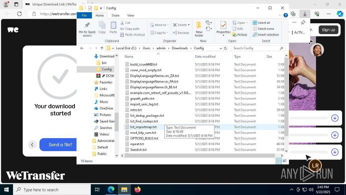This screenshot has width=346, height=195.
Task: Refresh the Config folder view
Action: pyautogui.click(x=225, y=48)
